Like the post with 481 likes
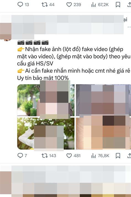The image size is (131, 197). click(73, 156)
